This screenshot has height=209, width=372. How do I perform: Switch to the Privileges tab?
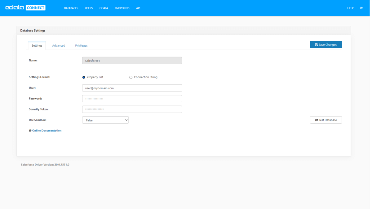pos(81,45)
